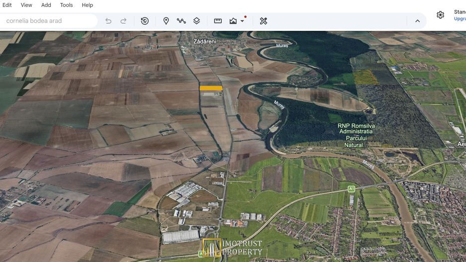Image resolution: width=466 pixels, height=262 pixels.
Task: Open the View menu
Action: coord(26,5)
